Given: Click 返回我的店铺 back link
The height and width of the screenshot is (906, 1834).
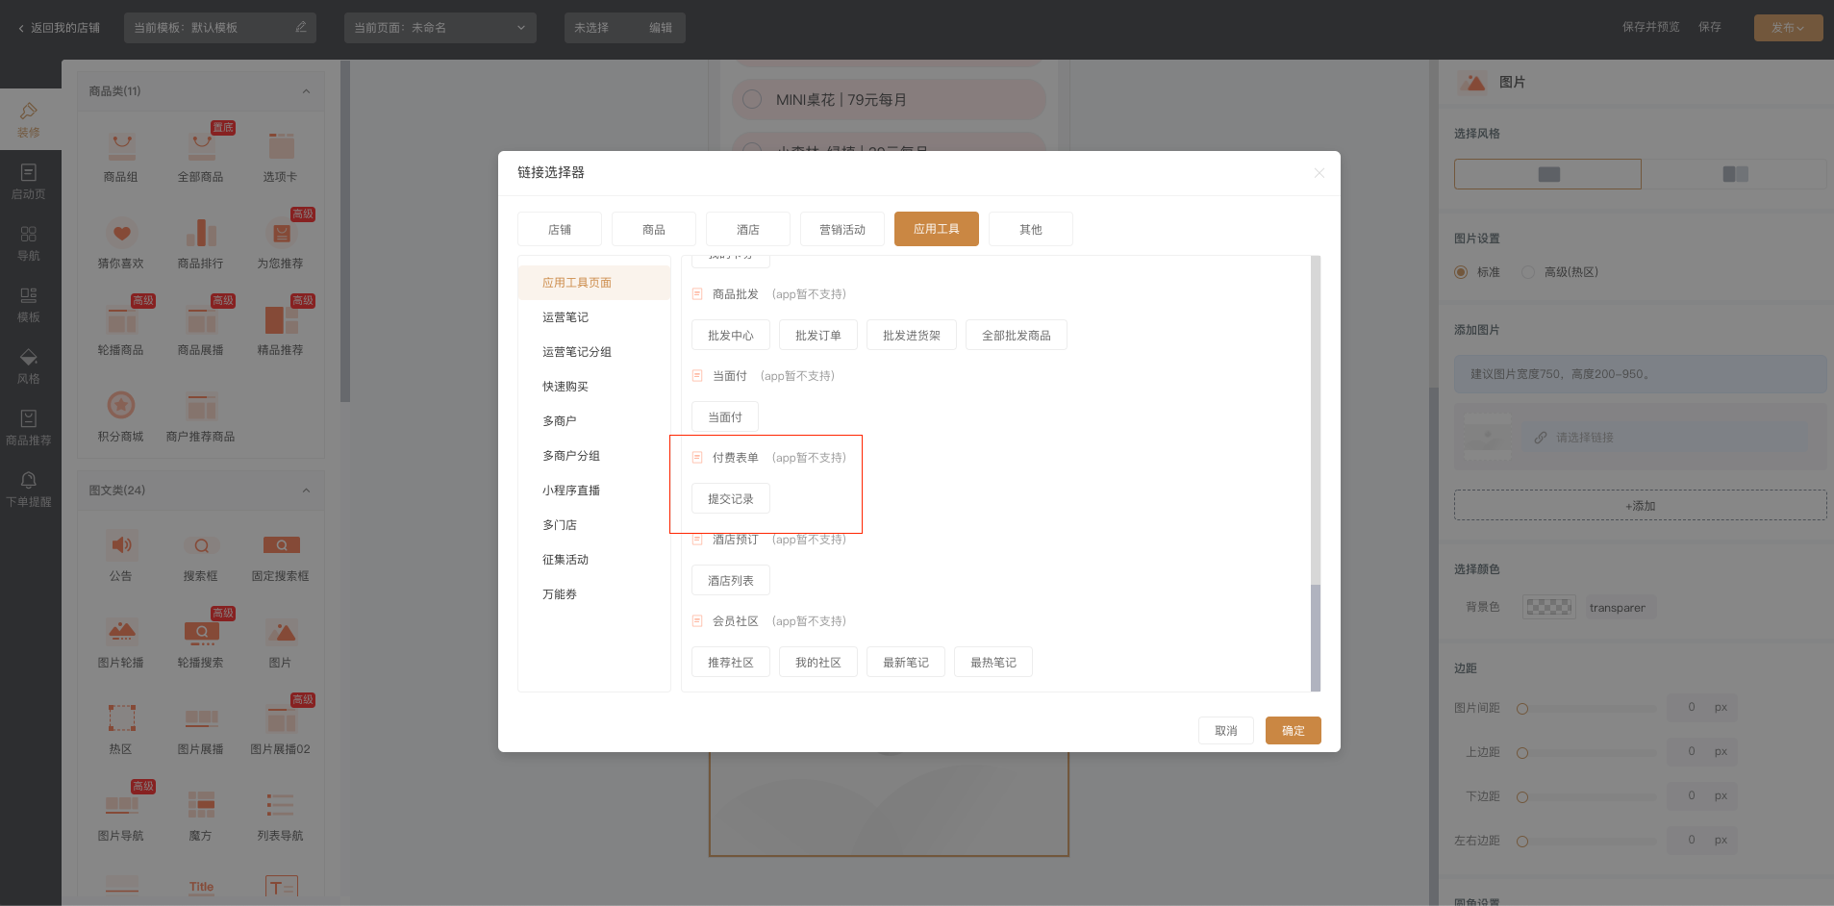Looking at the screenshot, I should tap(59, 28).
